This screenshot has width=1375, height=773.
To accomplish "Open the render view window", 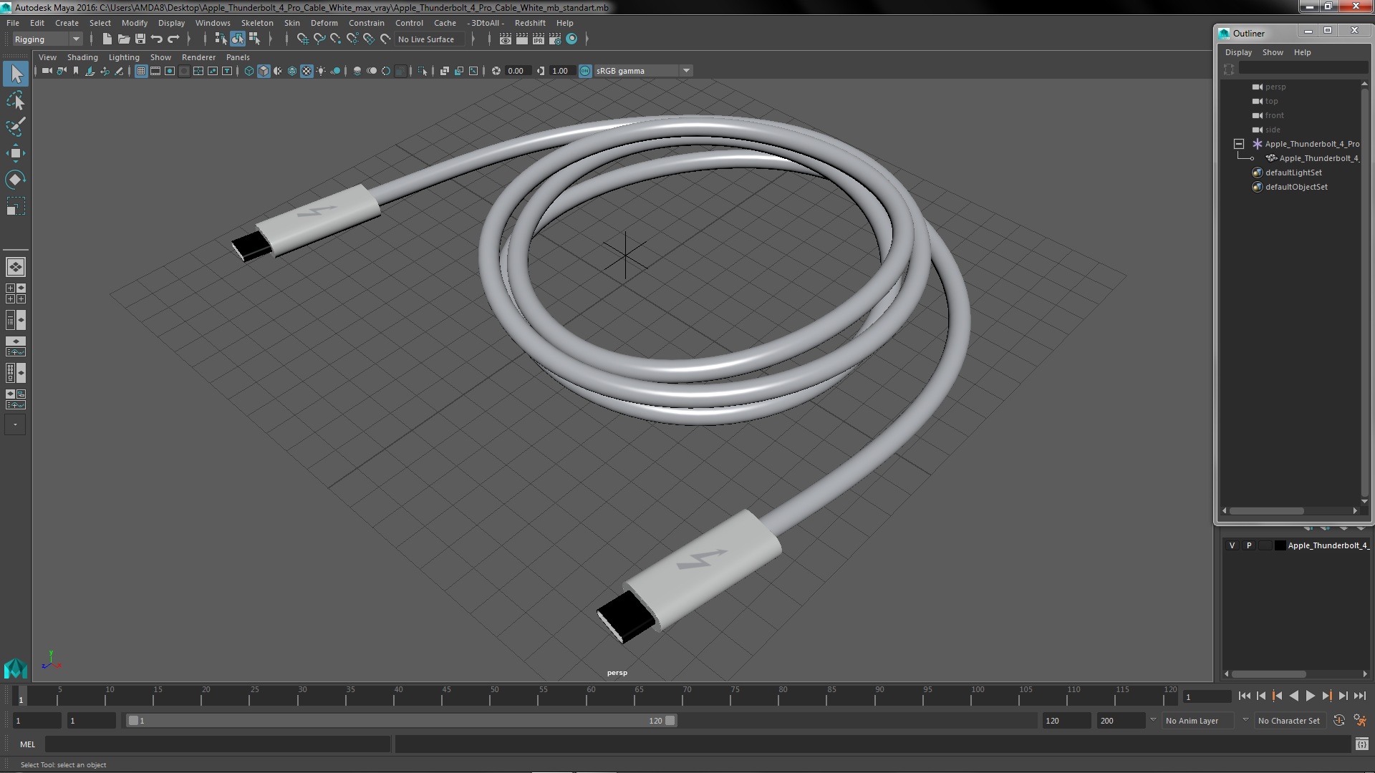I will point(506,39).
